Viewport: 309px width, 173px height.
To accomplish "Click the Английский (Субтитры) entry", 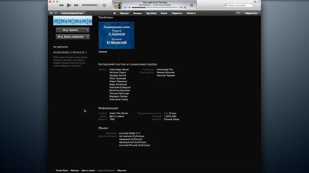I will pos(131,136).
